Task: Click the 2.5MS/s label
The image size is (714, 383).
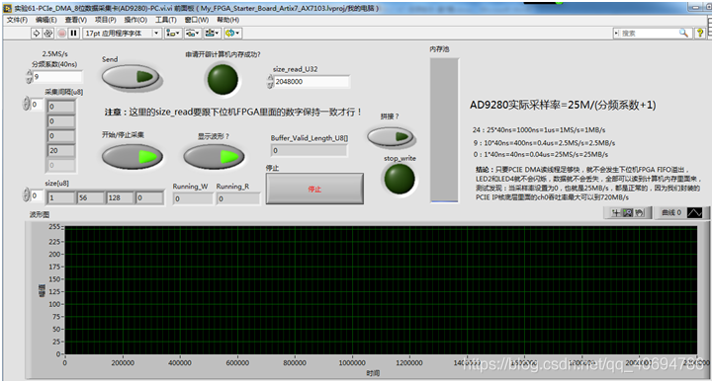Action: (55, 54)
